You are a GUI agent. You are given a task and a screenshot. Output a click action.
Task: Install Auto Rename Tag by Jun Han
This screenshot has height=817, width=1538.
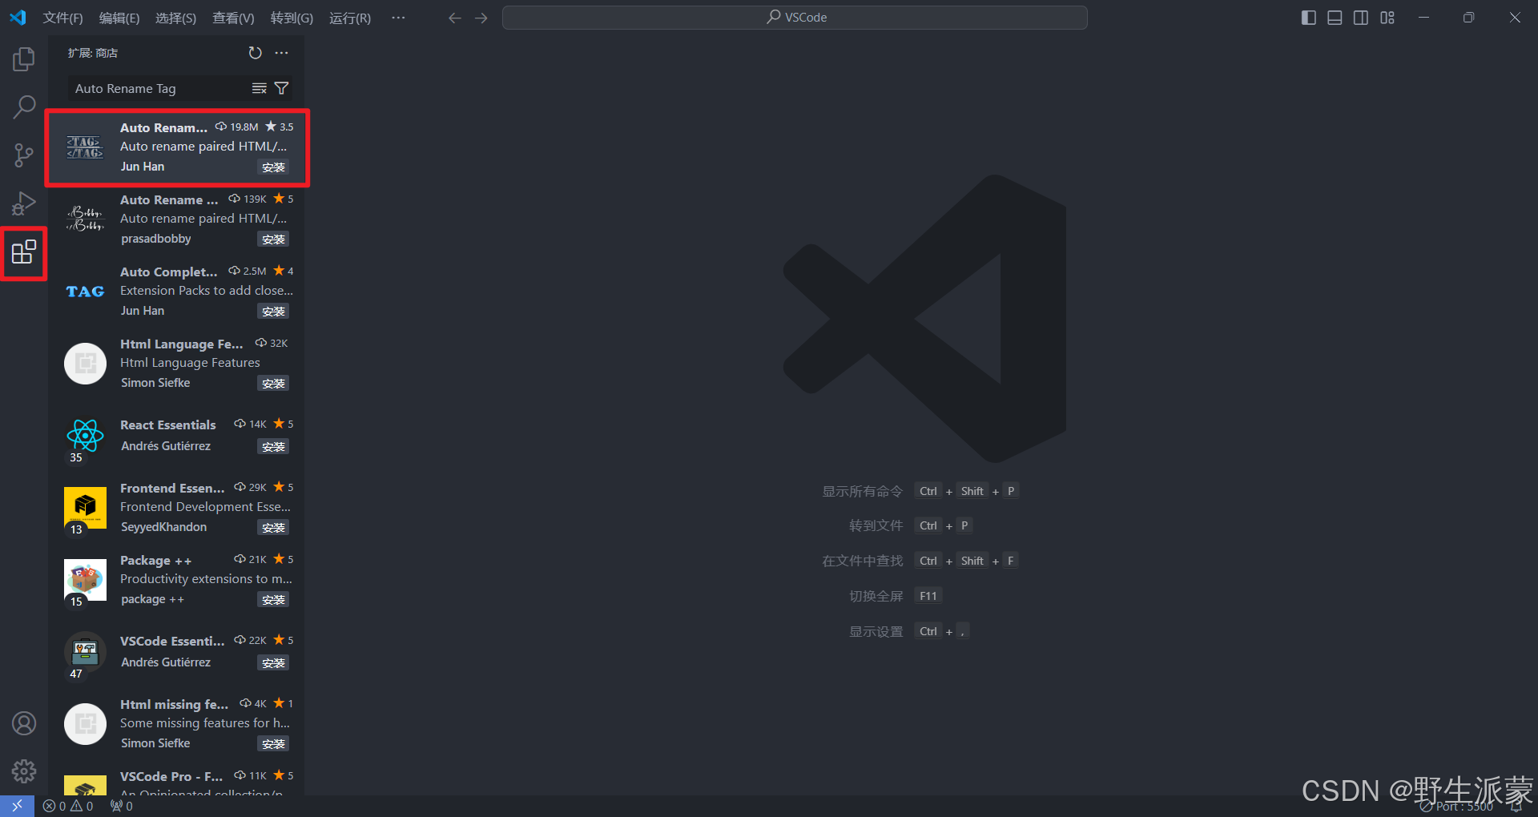[273, 167]
